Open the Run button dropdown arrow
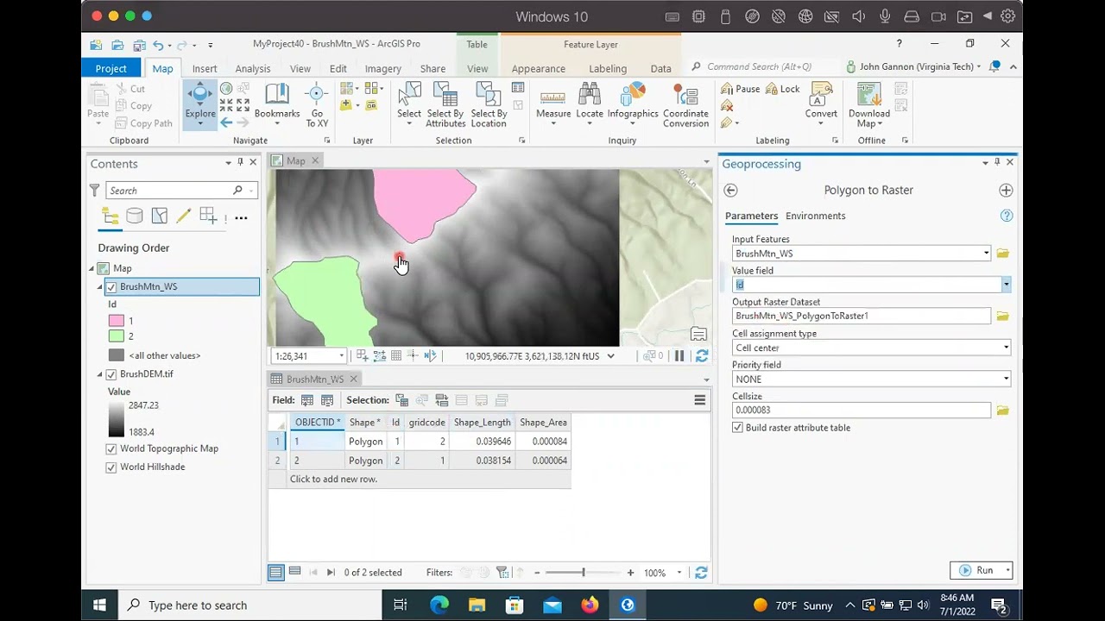This screenshot has height=621, width=1105. pos(1007,570)
